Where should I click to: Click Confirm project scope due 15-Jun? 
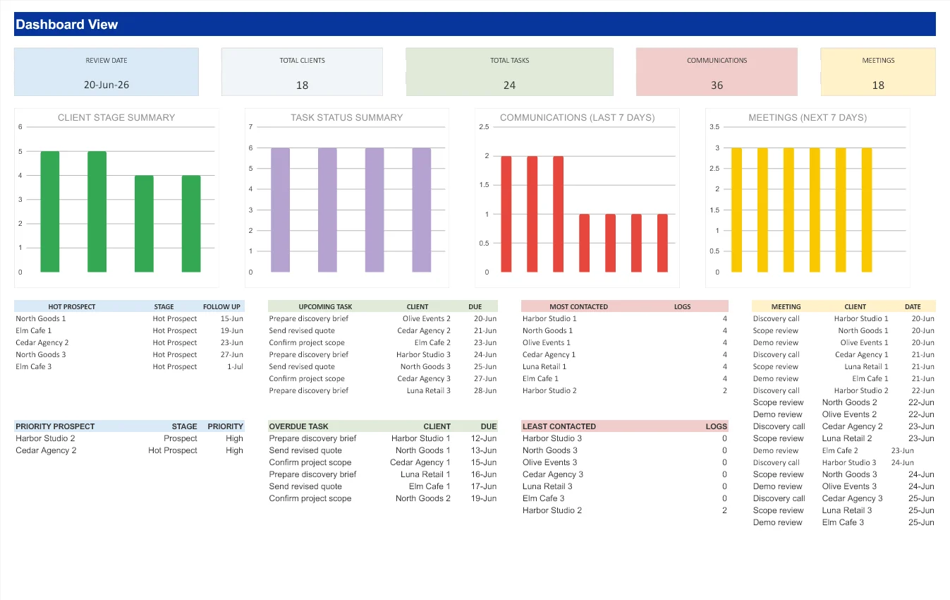click(310, 462)
